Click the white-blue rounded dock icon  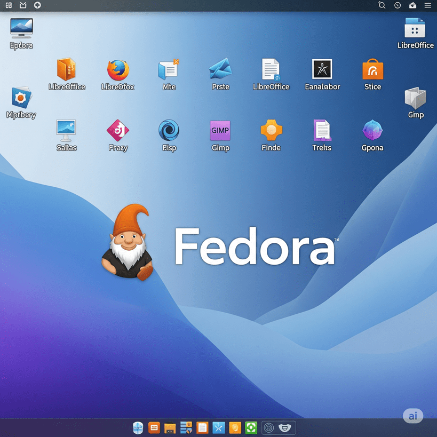[x=138, y=428]
